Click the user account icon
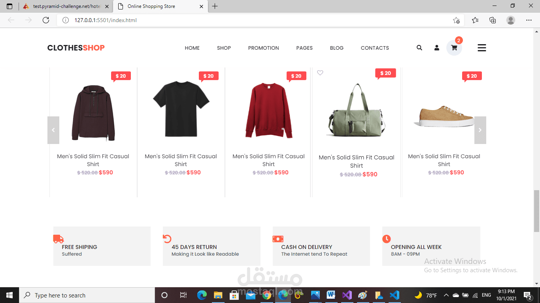The height and width of the screenshot is (303, 540). click(436, 47)
